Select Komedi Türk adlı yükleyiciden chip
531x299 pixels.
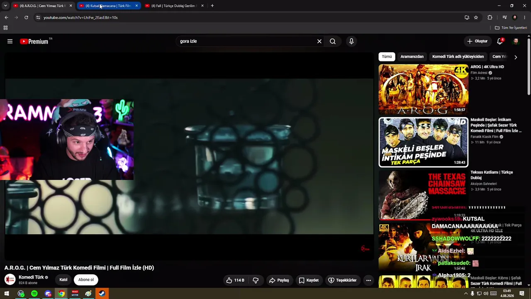click(x=458, y=56)
